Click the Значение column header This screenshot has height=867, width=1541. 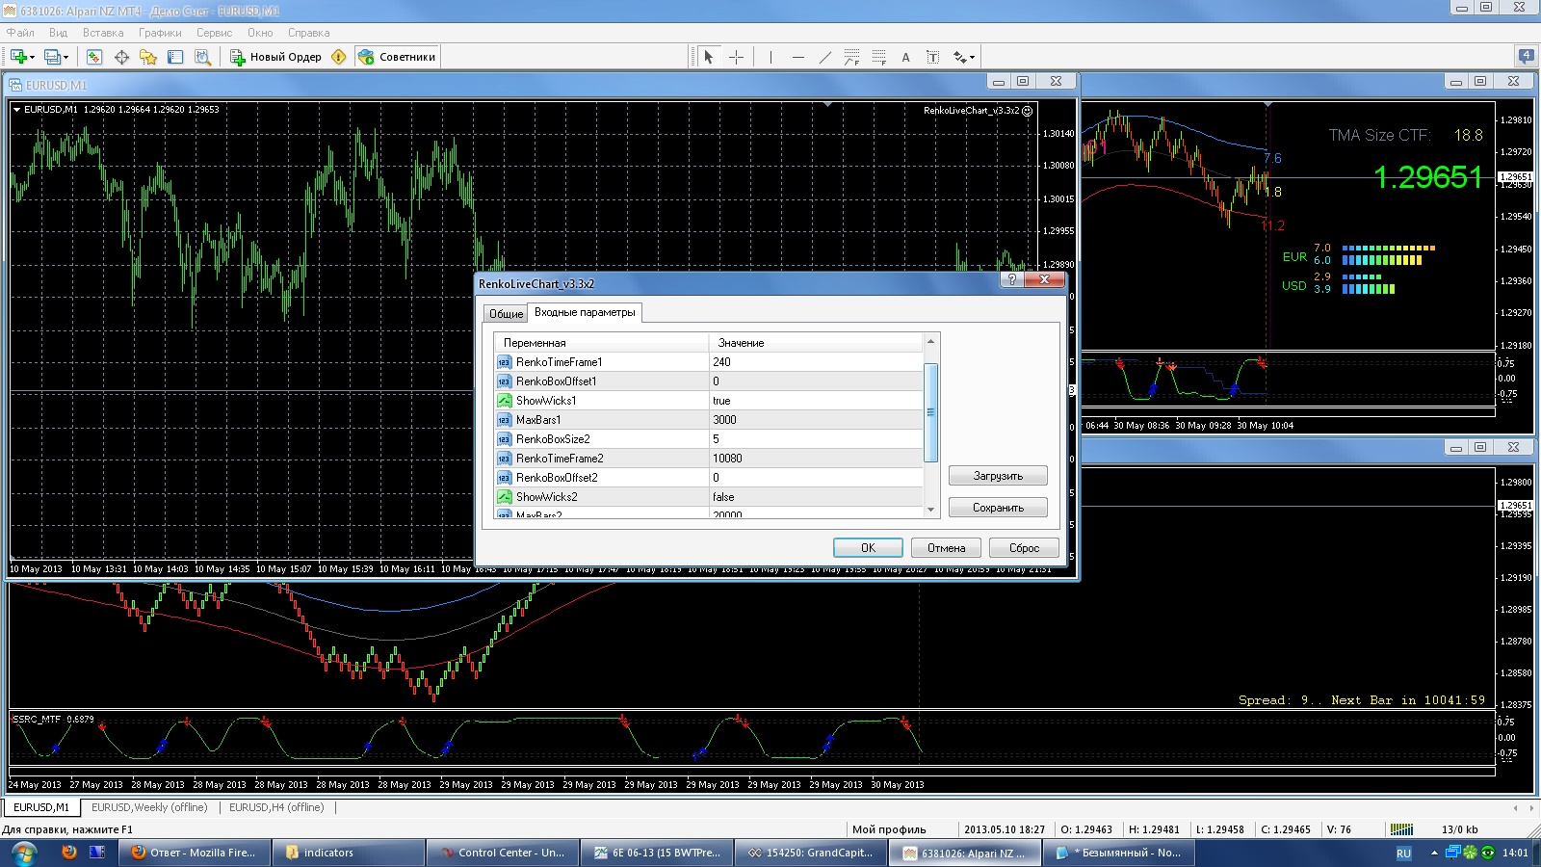click(816, 343)
